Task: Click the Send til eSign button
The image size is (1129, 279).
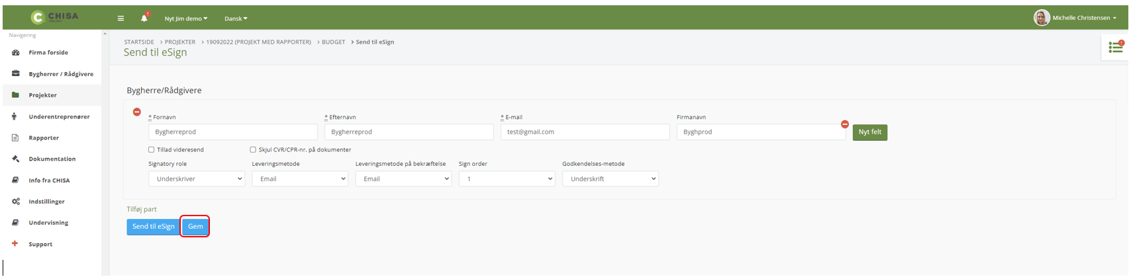Action: tap(153, 227)
